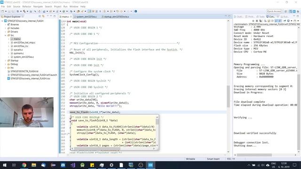Click 'Writable' in status bar
This screenshot has height=169, width=301.
coord(190,159)
